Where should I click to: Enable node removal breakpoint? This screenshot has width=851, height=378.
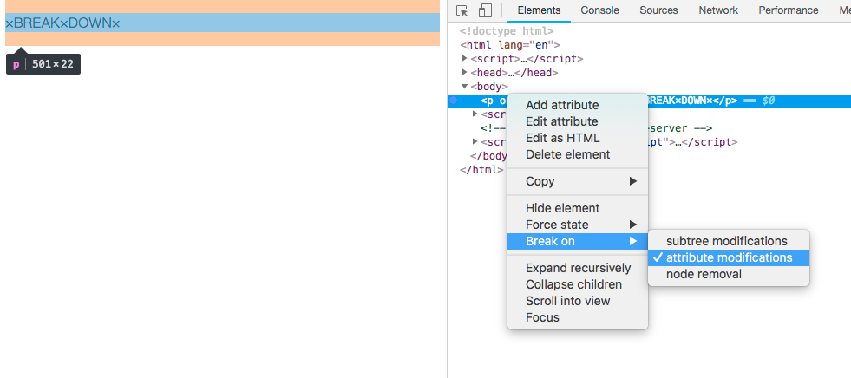click(x=704, y=274)
